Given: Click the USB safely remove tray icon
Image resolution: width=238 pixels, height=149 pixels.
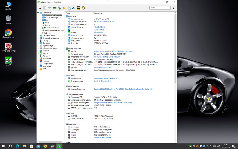Looking at the screenshot, I should point(194,146).
